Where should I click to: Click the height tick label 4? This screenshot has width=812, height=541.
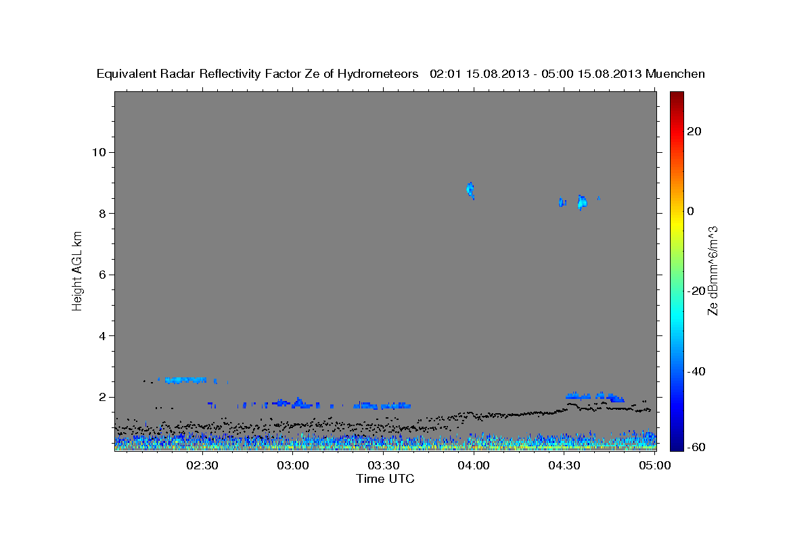[x=101, y=336]
